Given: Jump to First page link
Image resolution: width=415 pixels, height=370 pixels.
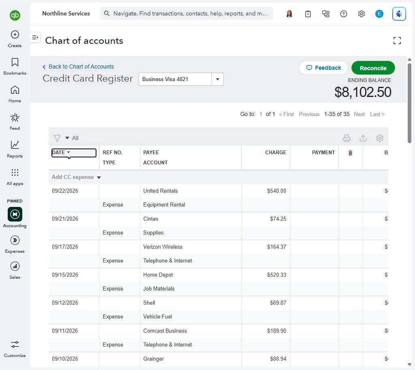Looking at the screenshot, I should (x=287, y=114).
